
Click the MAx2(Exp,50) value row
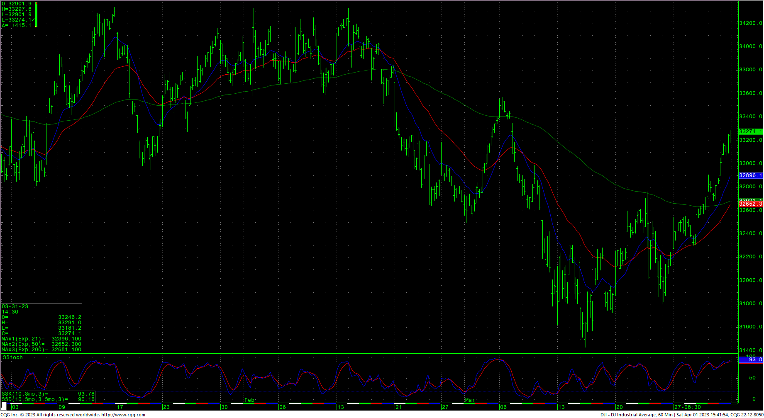click(x=41, y=344)
